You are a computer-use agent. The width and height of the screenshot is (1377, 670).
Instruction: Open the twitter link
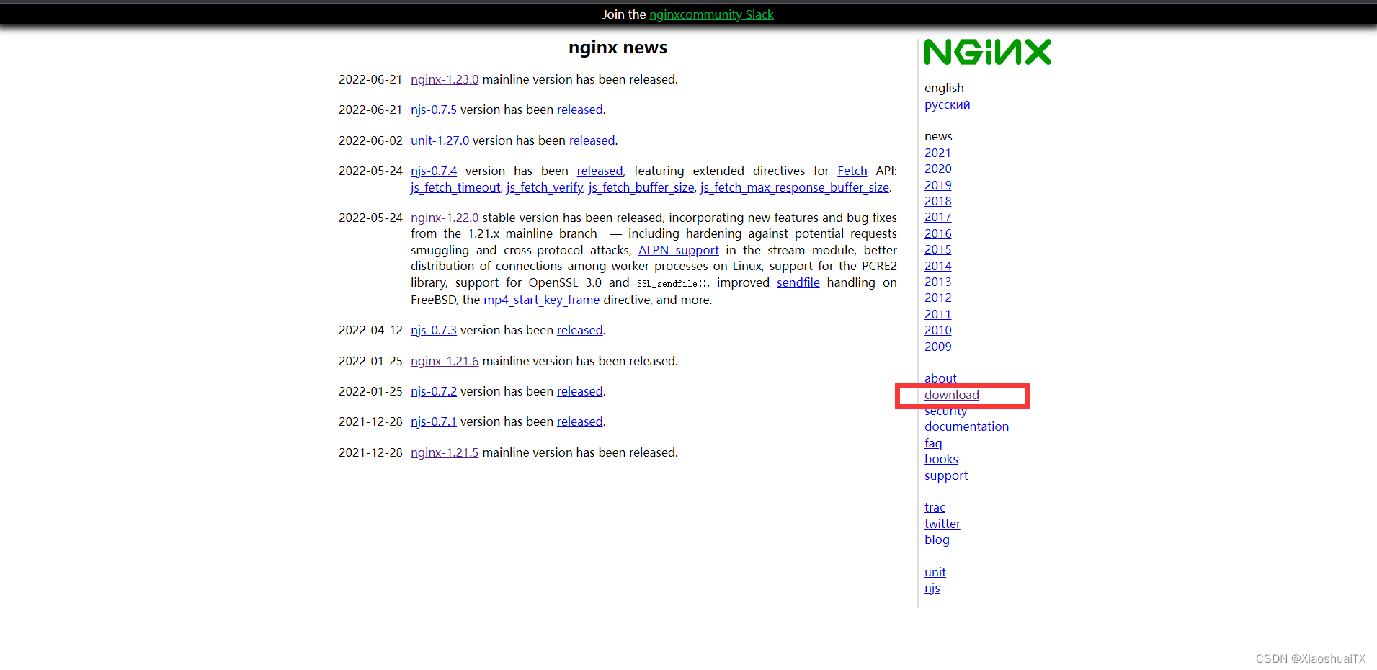[942, 524]
